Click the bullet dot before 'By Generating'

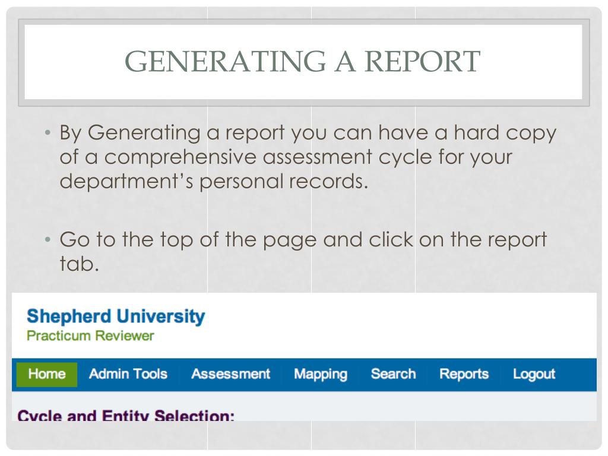(47, 133)
